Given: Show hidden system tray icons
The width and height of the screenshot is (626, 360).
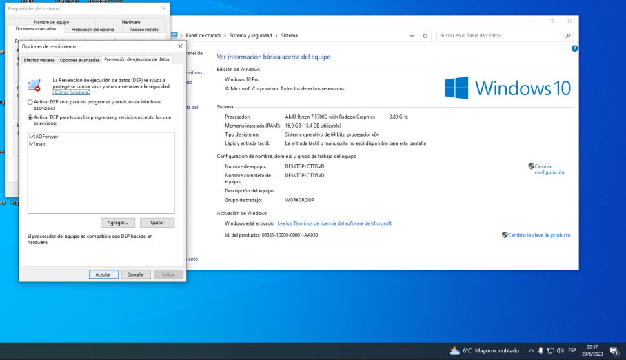Looking at the screenshot, I should pyautogui.click(x=530, y=351).
